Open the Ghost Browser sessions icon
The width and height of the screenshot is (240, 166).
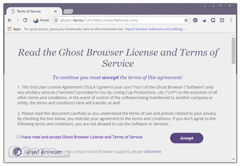coord(204,20)
